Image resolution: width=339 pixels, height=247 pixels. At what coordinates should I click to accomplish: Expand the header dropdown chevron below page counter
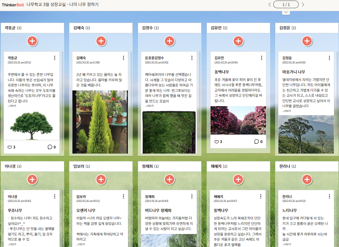(286, 12)
